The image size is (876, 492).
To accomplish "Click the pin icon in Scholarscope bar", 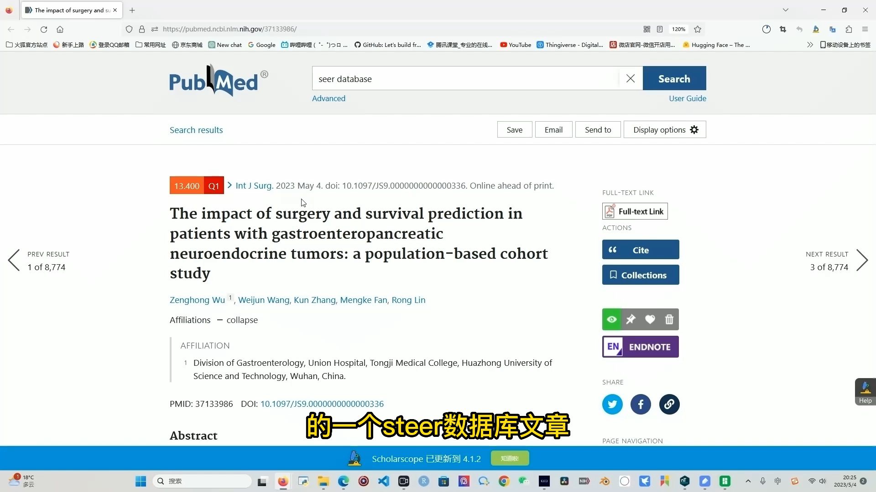I will pyautogui.click(x=631, y=319).
